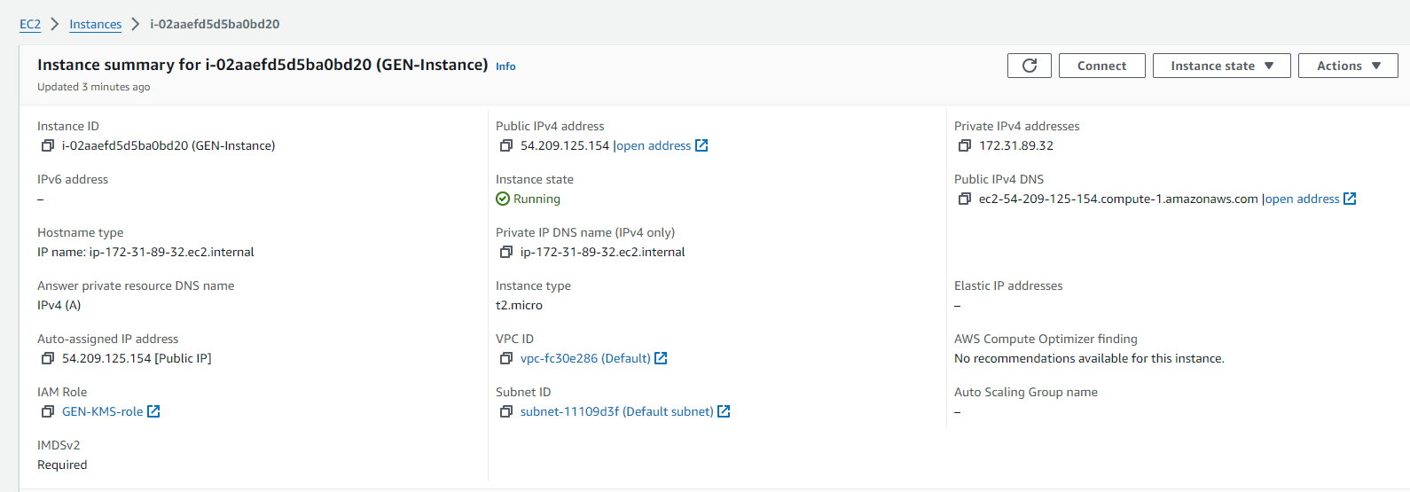Open address link for public DNS

(x=1311, y=199)
